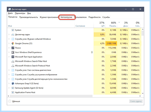Select the System process icon
The image size is (151, 112).
13,30
